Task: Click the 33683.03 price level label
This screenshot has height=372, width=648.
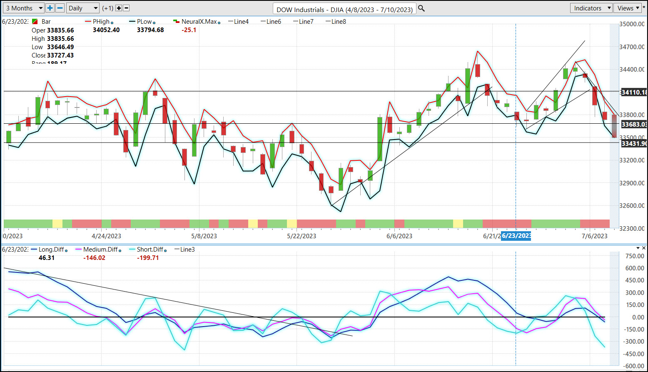Action: (634, 124)
